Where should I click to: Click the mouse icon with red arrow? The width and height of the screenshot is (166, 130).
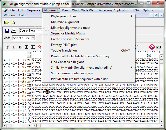point(40,47)
